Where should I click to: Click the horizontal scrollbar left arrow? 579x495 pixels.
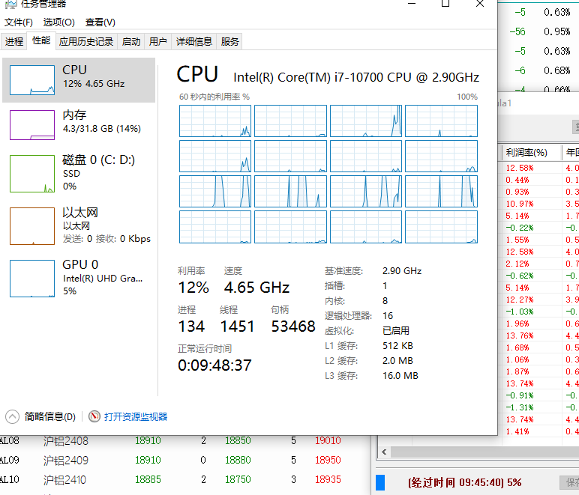pyautogui.click(x=384, y=452)
